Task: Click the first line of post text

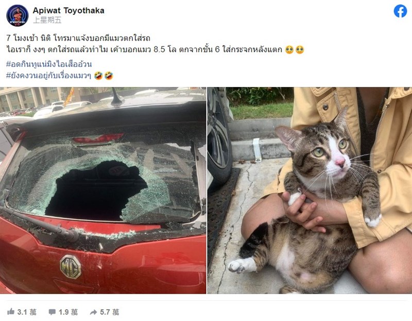Action: pos(78,38)
